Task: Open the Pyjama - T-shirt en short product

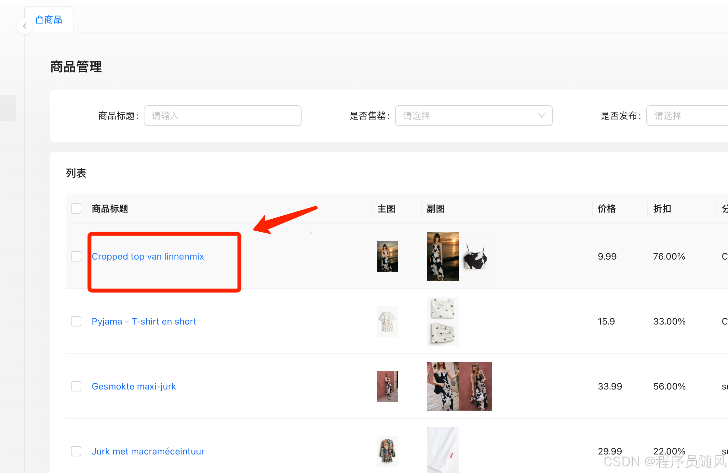Action: pyautogui.click(x=144, y=321)
